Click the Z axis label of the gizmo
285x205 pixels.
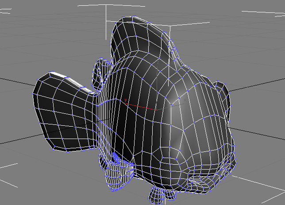(x=158, y=62)
